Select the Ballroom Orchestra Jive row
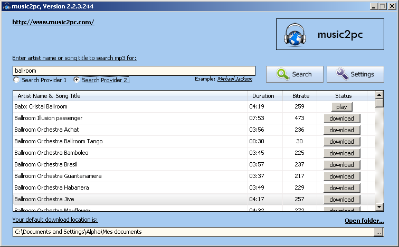The image size is (399, 247). [194, 199]
